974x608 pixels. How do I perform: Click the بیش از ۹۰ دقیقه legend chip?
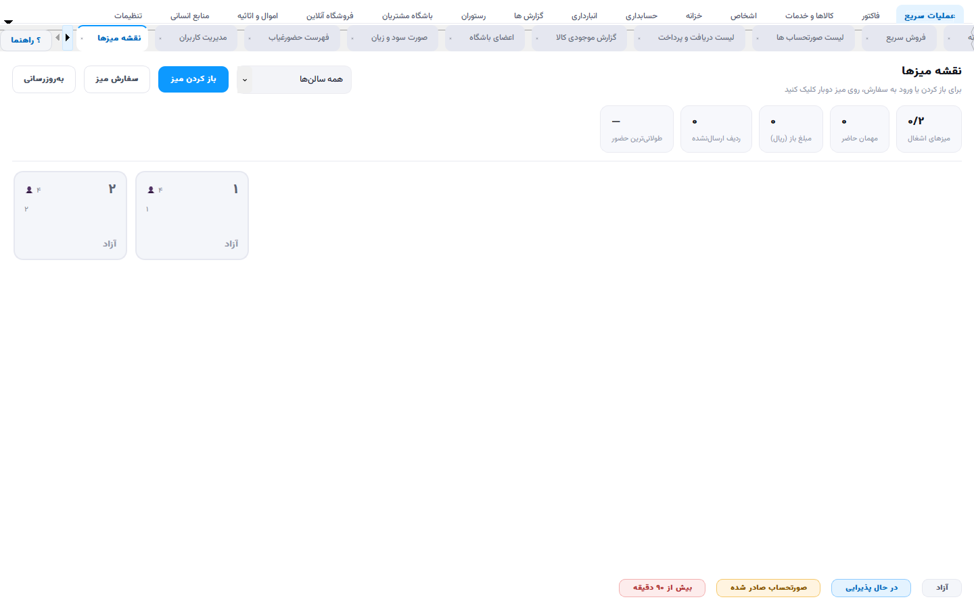tap(662, 588)
